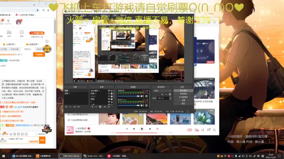Open the OBS view menu

(x=83, y=16)
